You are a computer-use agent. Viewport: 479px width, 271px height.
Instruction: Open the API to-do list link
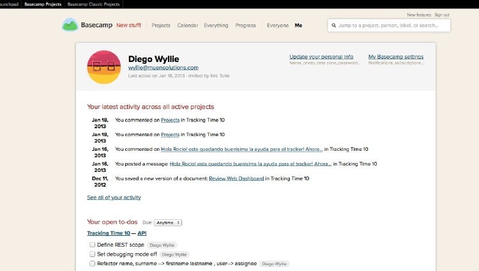point(142,233)
